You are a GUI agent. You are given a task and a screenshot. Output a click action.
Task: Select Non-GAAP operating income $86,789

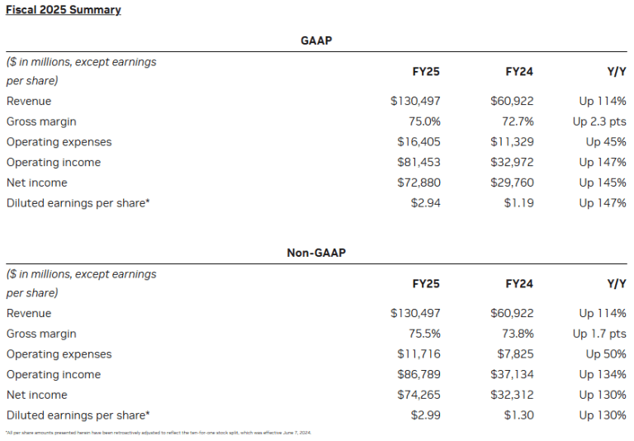tap(419, 375)
